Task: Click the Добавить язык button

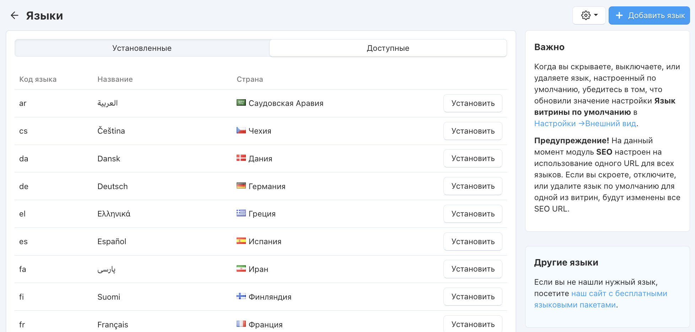Action: (x=649, y=15)
